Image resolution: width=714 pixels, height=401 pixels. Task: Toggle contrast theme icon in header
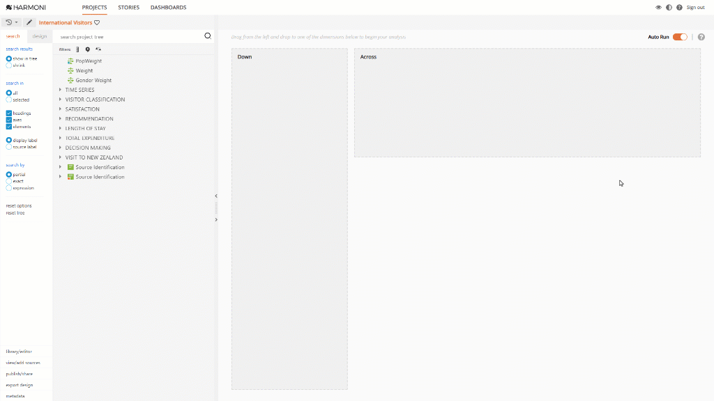point(669,7)
